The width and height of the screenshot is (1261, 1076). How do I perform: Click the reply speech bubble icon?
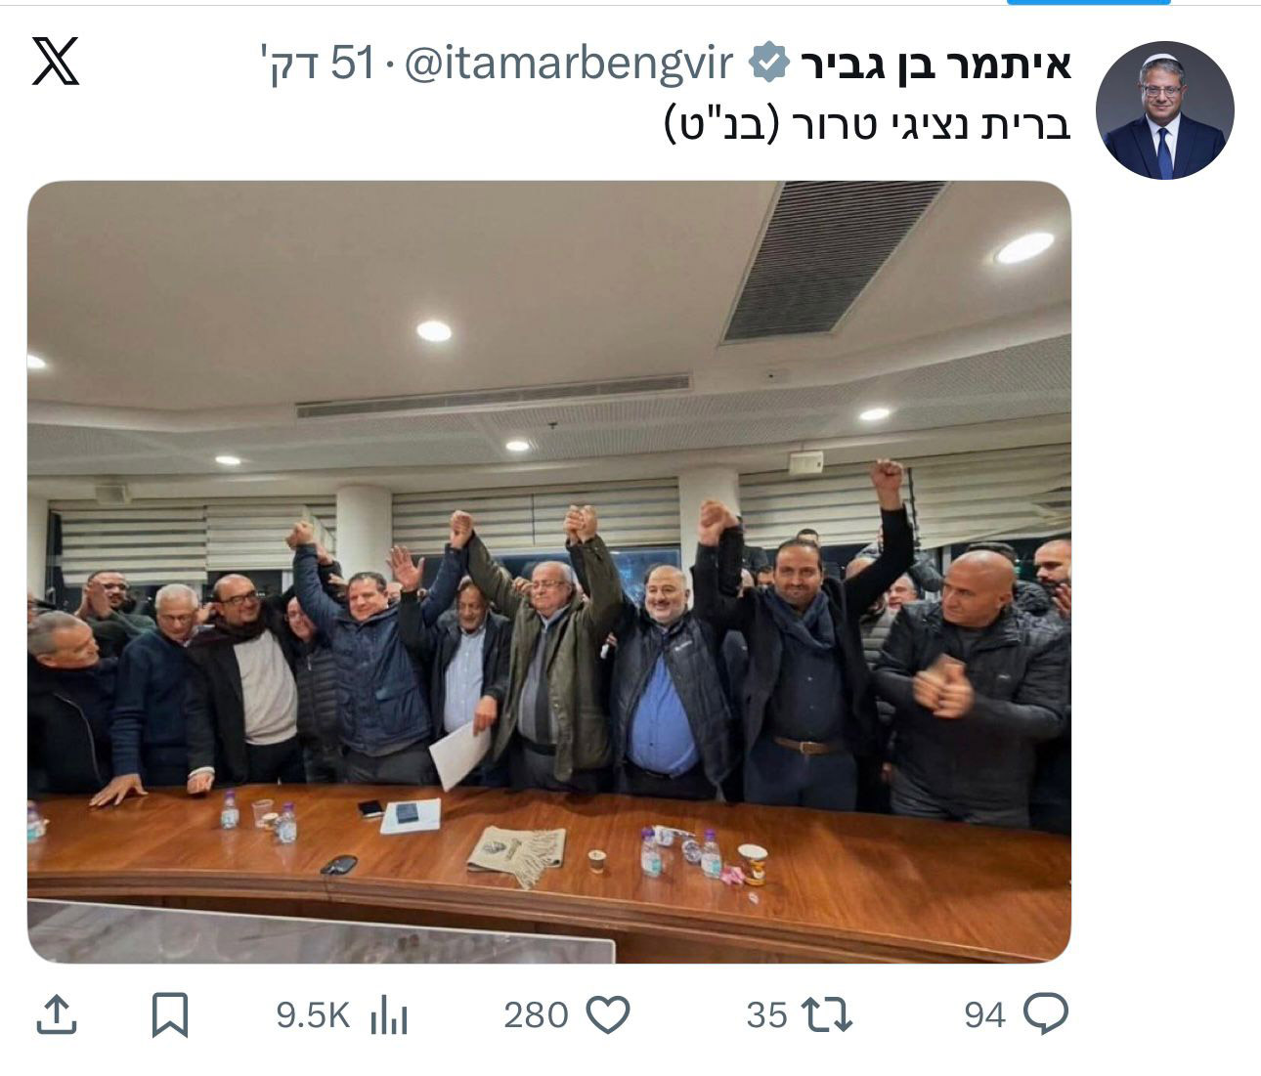[1045, 1014]
